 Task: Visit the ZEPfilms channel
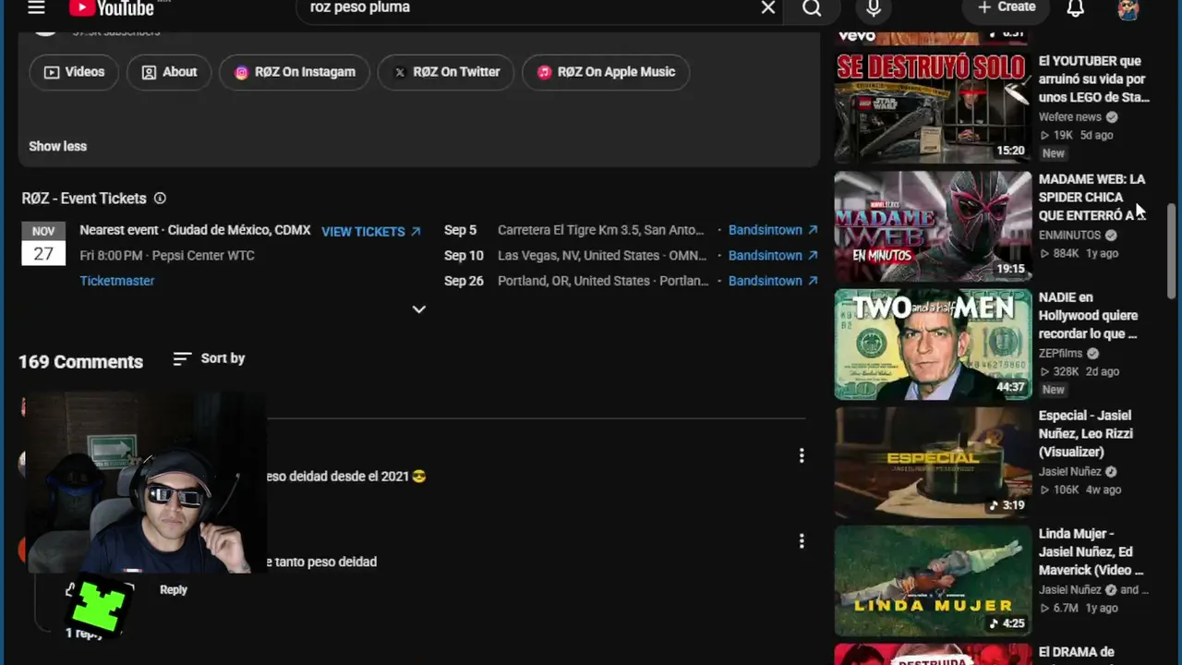point(1060,354)
